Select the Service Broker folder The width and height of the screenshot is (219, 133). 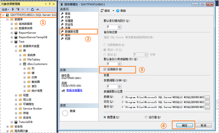[33, 109]
